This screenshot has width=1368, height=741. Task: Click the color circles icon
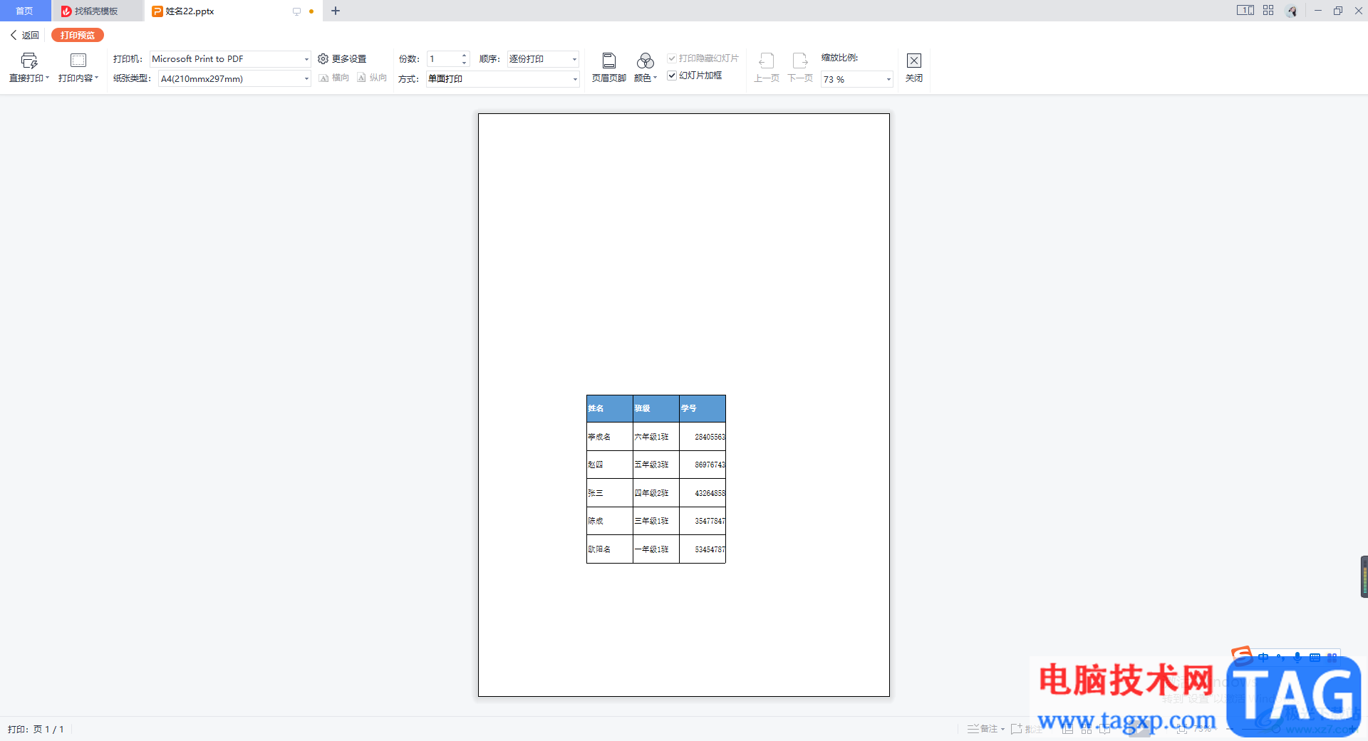pos(646,61)
